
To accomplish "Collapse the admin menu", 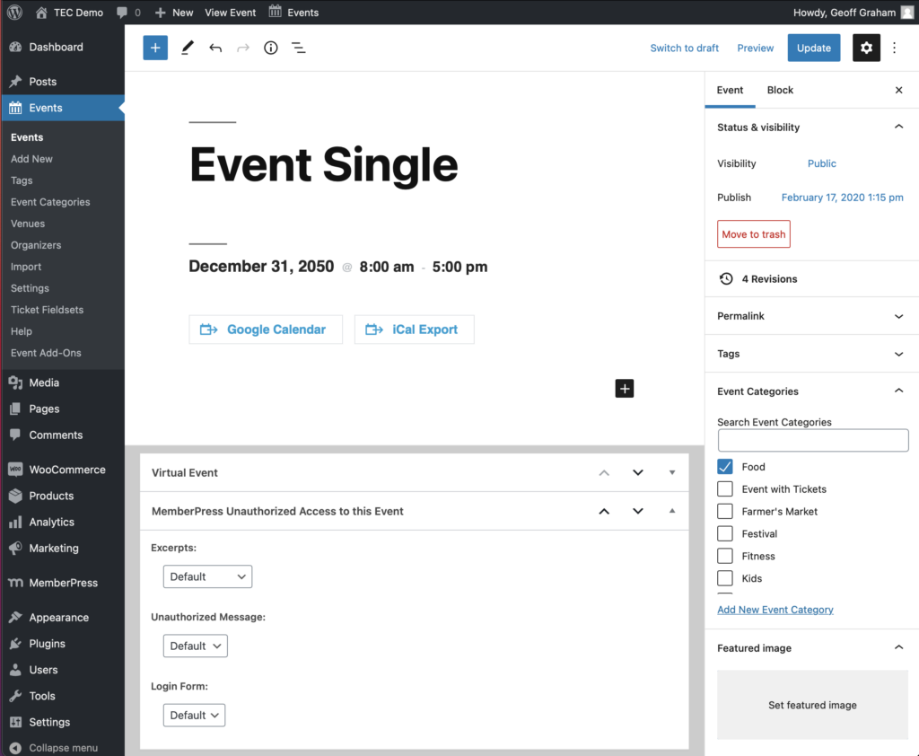I will pos(62,748).
